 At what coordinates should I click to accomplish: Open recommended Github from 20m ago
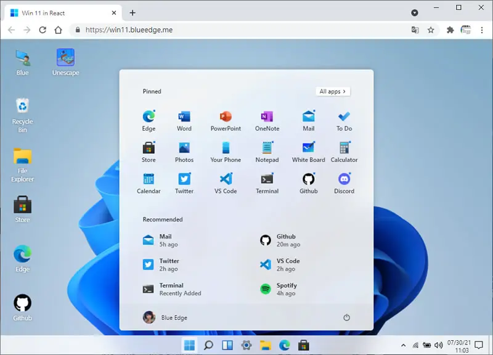[280, 240]
